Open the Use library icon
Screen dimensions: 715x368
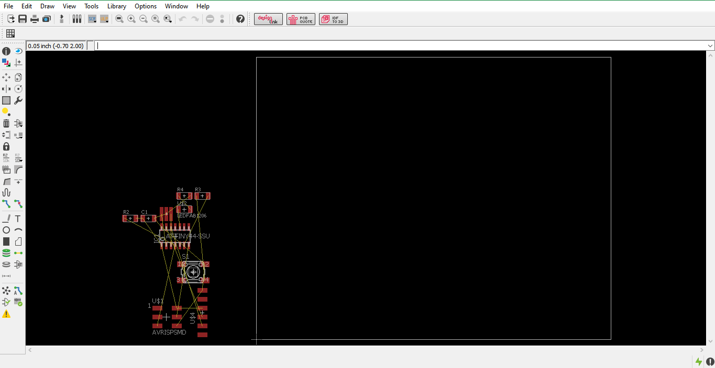tap(76, 19)
